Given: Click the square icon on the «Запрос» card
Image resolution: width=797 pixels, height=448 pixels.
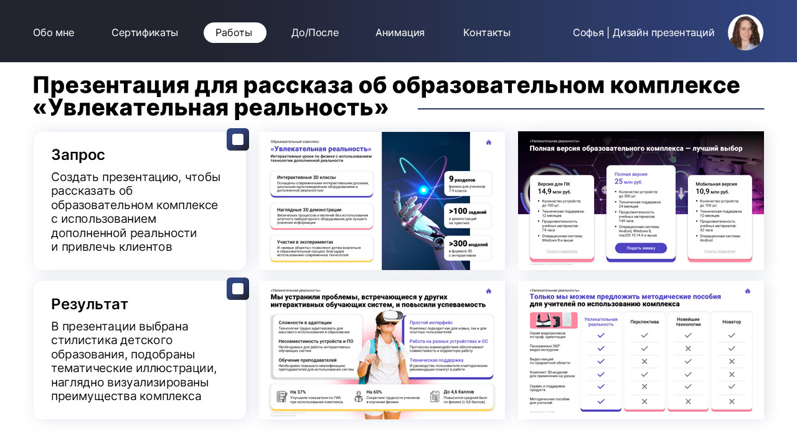Looking at the screenshot, I should [x=238, y=139].
